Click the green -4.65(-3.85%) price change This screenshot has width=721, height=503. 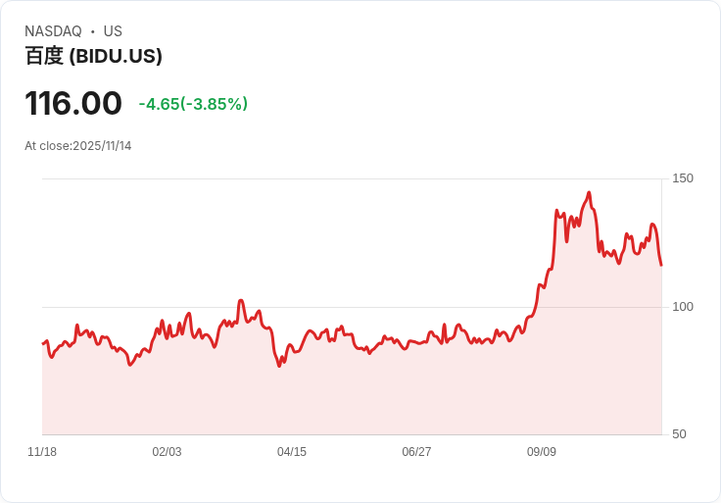point(193,104)
